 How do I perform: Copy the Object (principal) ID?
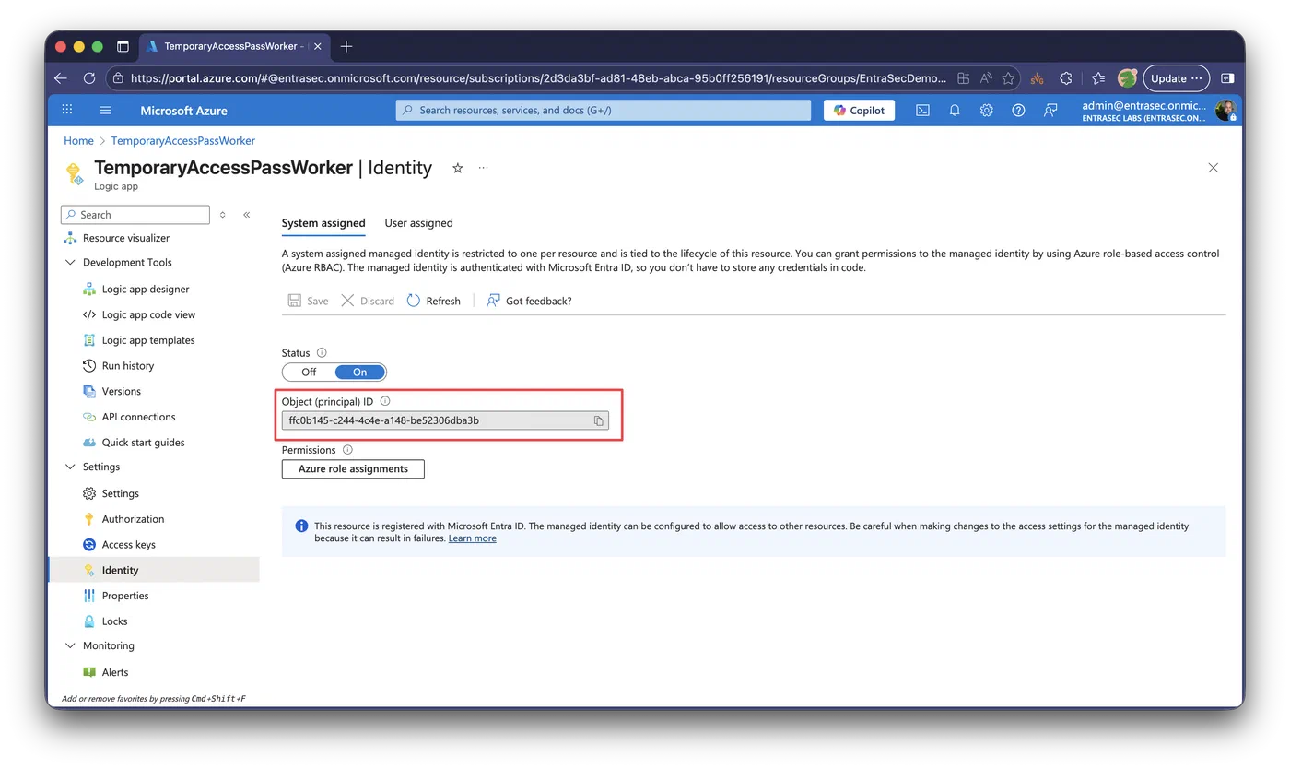pyautogui.click(x=598, y=420)
